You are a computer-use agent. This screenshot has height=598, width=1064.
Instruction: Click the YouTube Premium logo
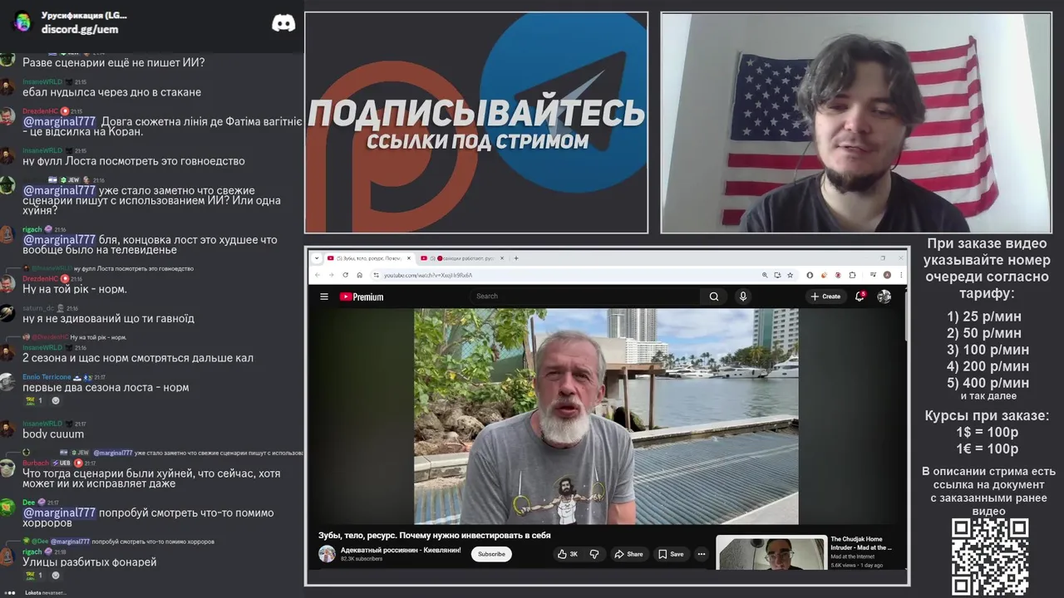pyautogui.click(x=362, y=297)
